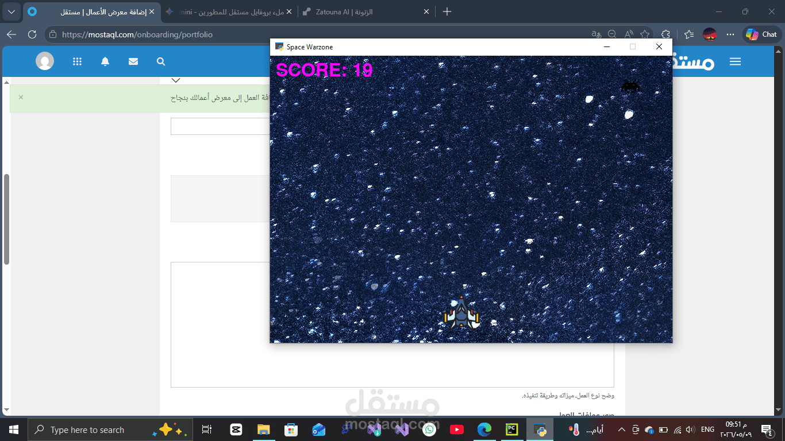Open Task View from the taskbar
785x441 pixels.
tap(207, 430)
